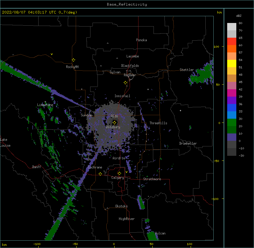Click the Innisfail city label
This screenshot has width=254, height=248.
coord(122,96)
